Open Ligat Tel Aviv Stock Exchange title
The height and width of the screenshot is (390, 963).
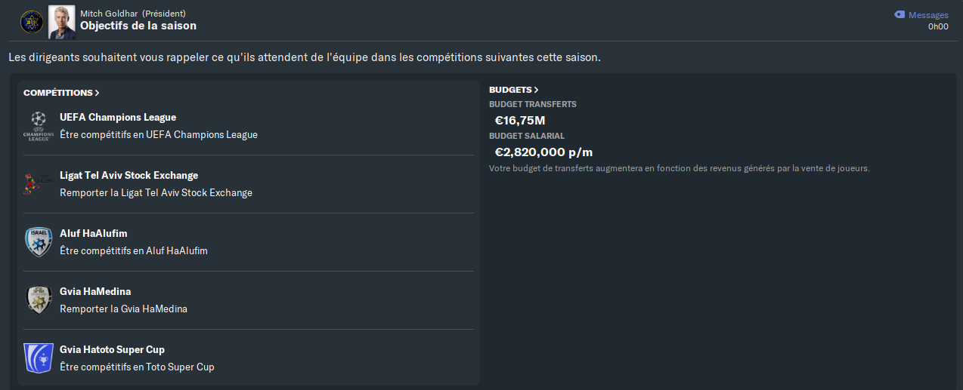(129, 176)
